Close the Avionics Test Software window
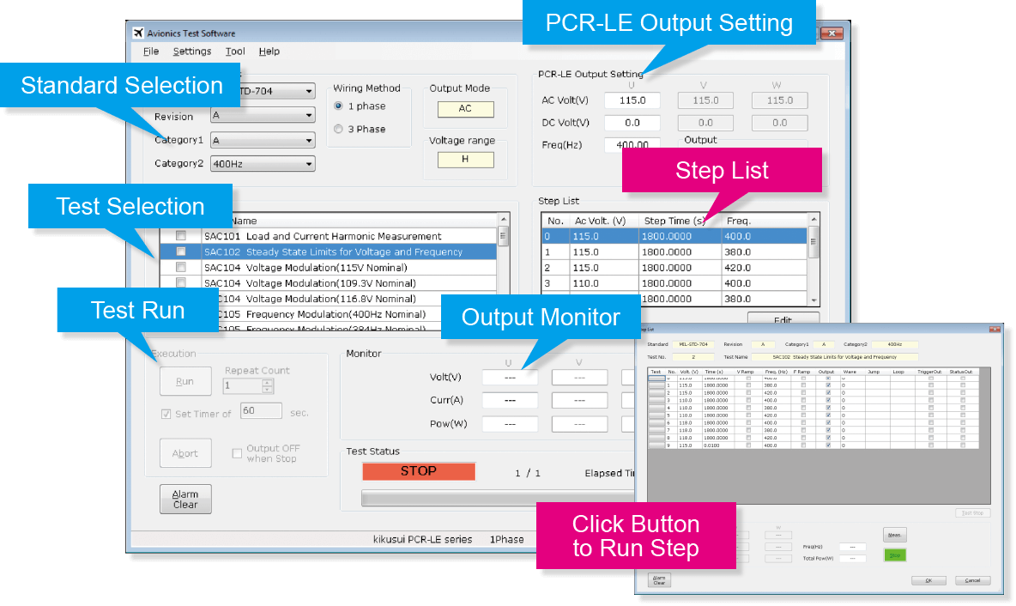 [x=832, y=33]
